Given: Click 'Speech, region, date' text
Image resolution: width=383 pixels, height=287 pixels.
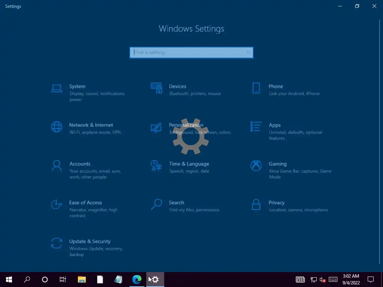Looking at the screenshot, I should coord(189,171).
